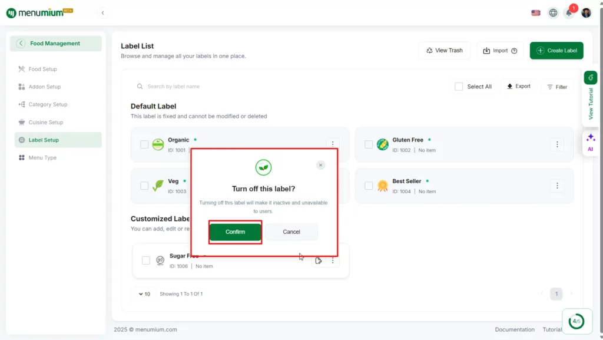Click the search by label name field

tap(289, 87)
